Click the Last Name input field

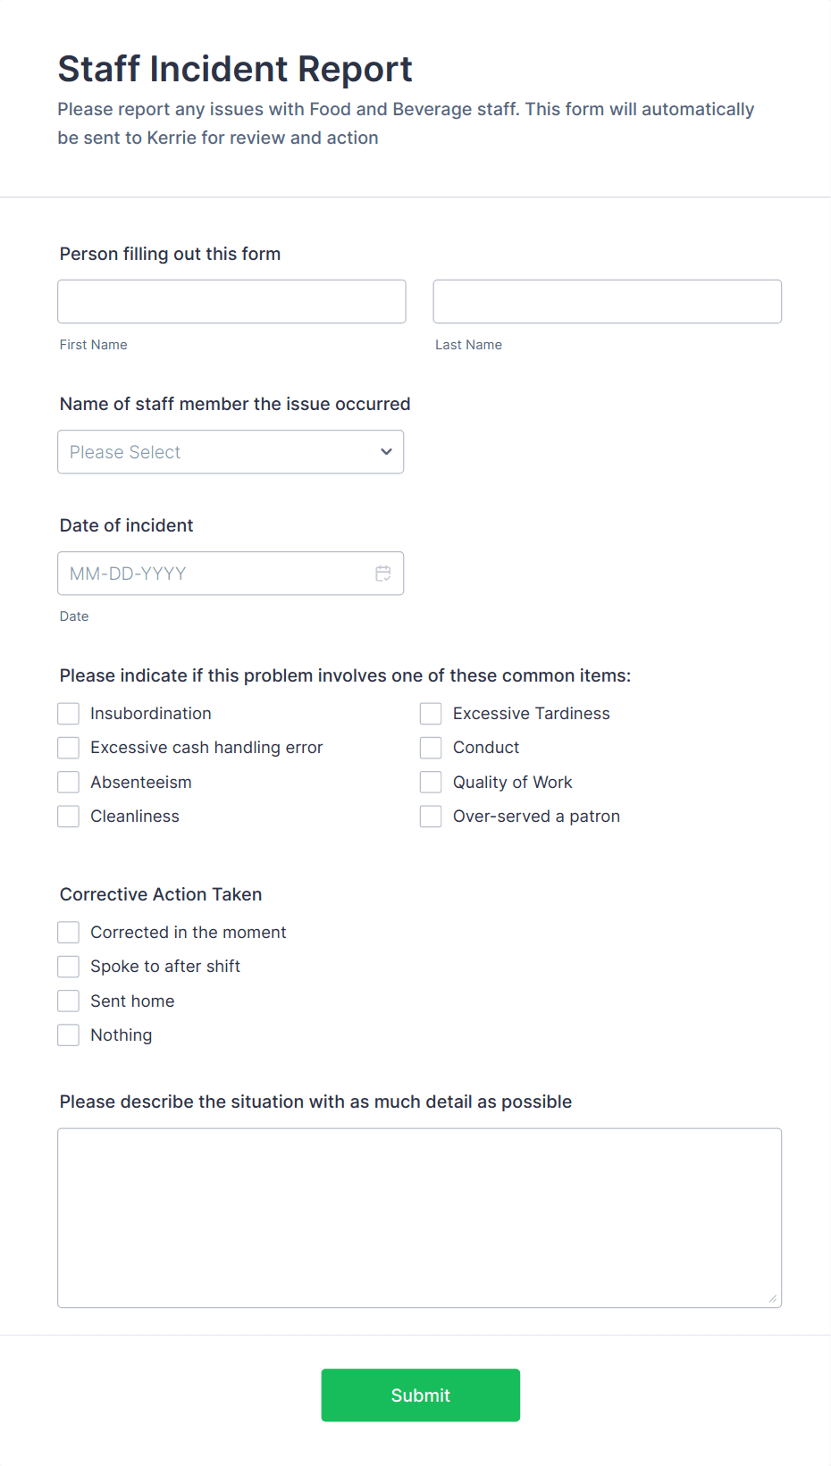[x=607, y=301]
